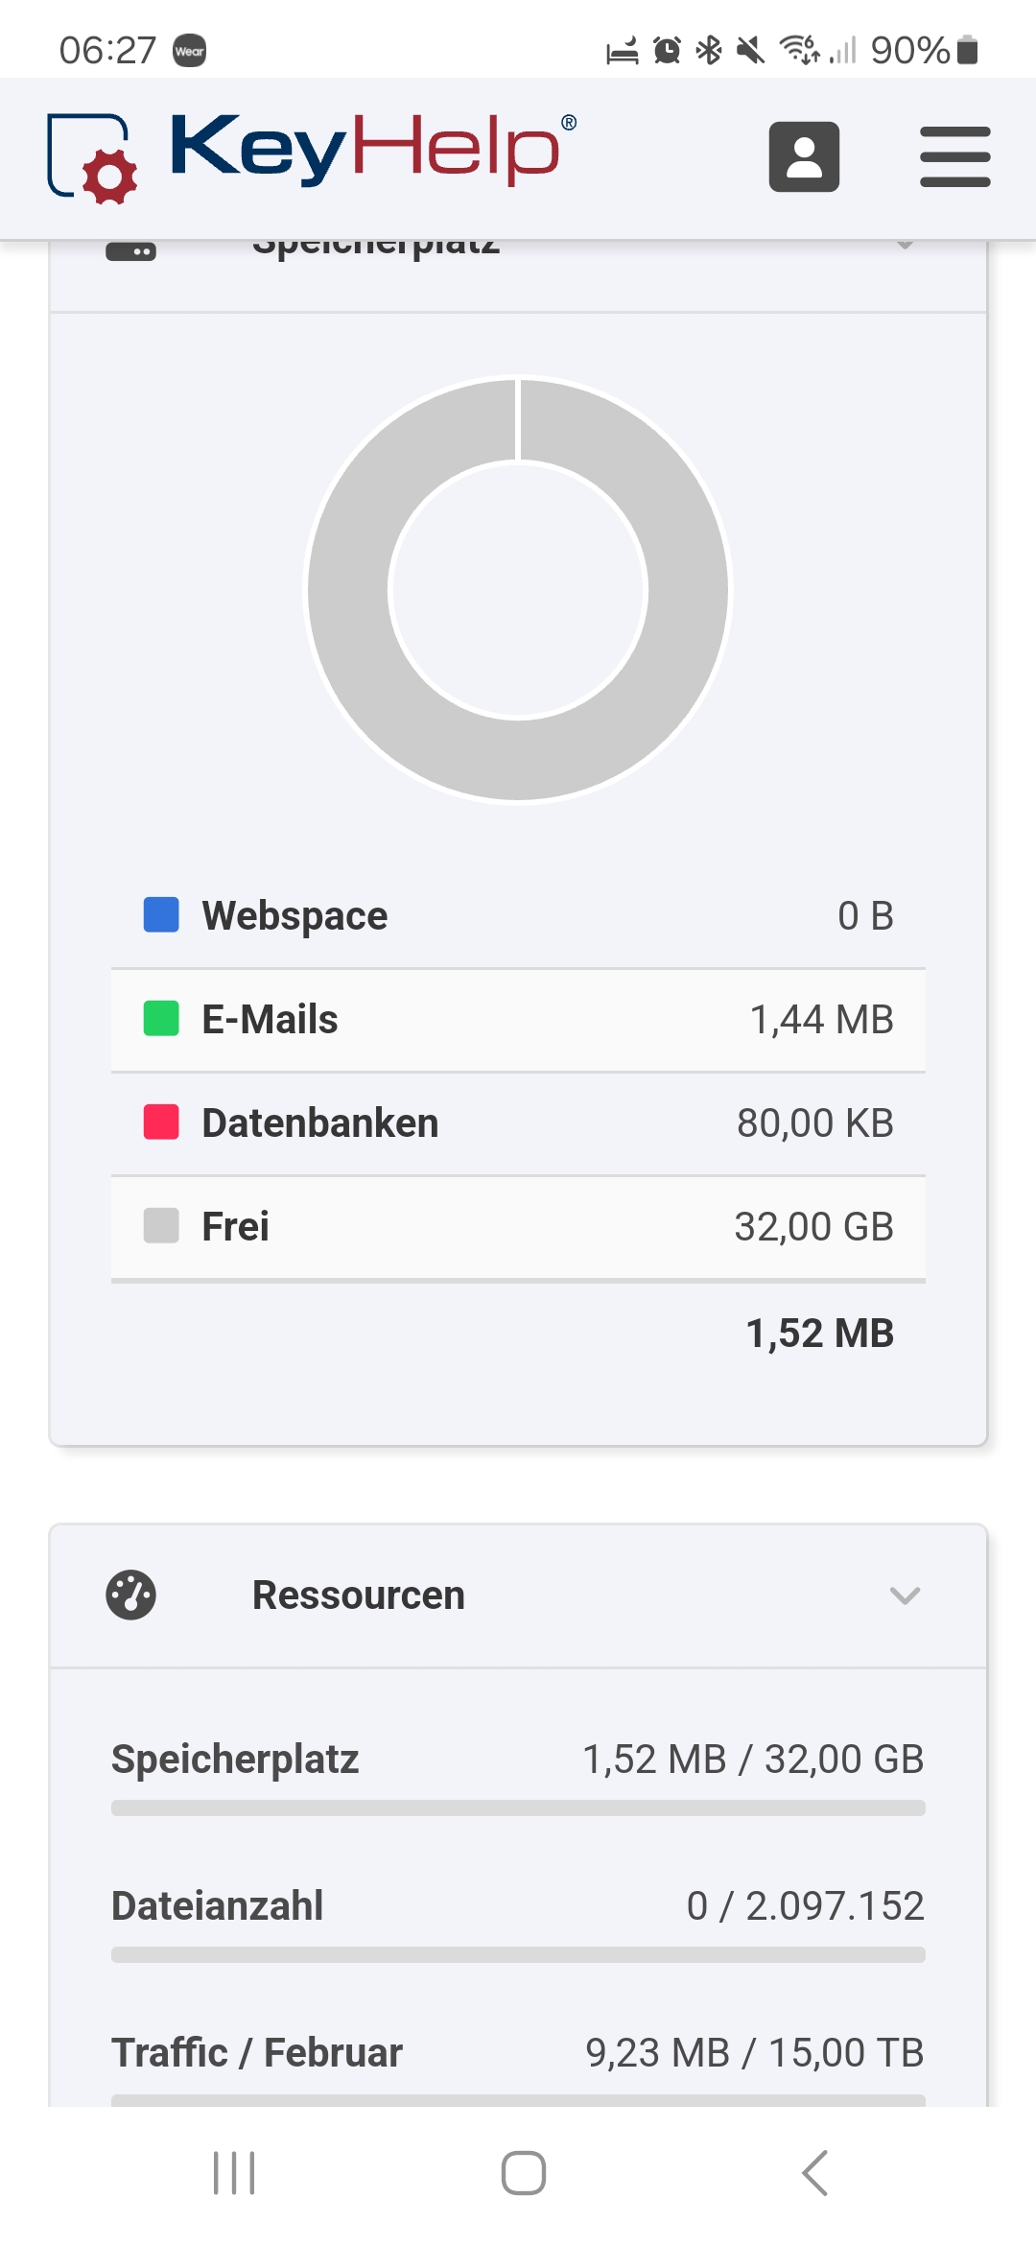Screen dimensions: 1036x2245
Task: Open the hamburger navigation menu
Action: pos(954,156)
